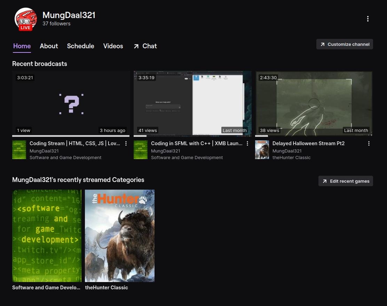Click the Last month label on Halloween stream
Image resolution: width=387 pixels, height=306 pixels.
coord(356,130)
